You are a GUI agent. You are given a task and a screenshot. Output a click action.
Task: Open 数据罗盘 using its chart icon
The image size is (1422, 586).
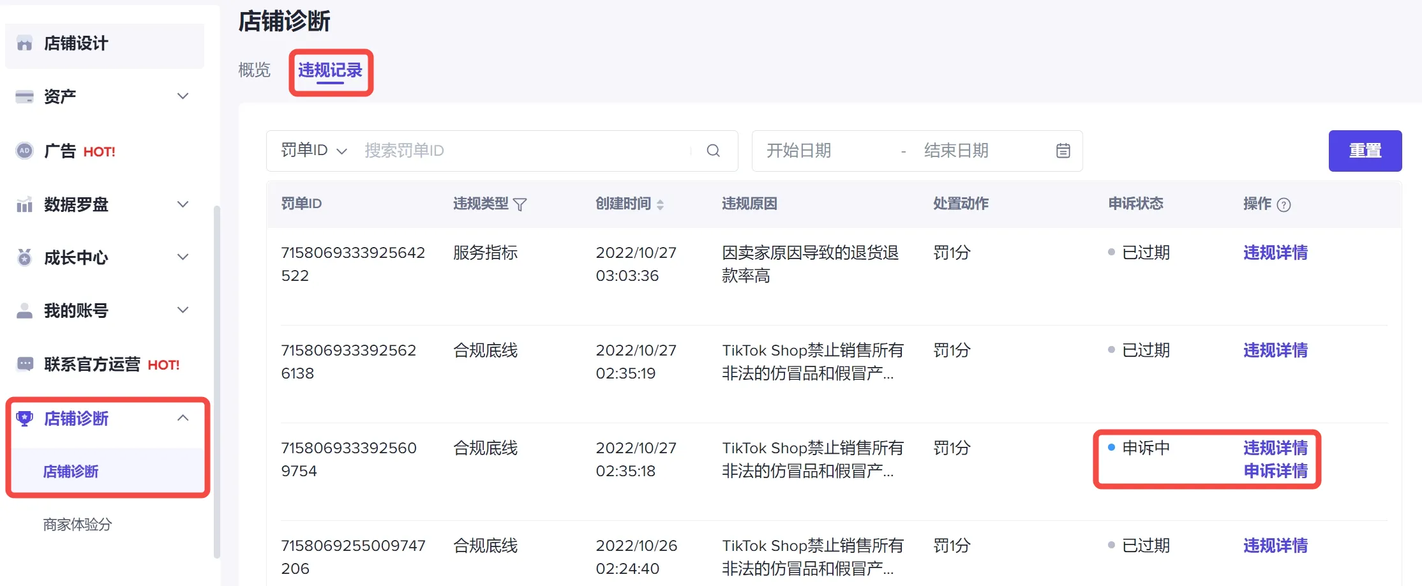[24, 204]
